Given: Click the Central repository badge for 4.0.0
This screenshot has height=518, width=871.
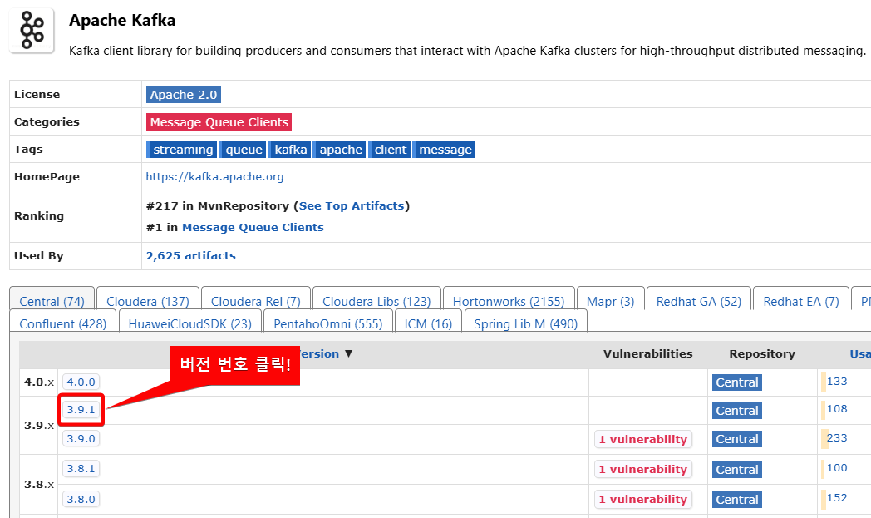Looking at the screenshot, I should click(x=736, y=382).
